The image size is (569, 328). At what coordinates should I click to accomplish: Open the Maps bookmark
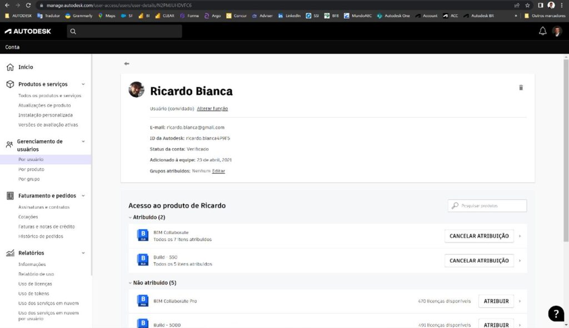point(107,16)
